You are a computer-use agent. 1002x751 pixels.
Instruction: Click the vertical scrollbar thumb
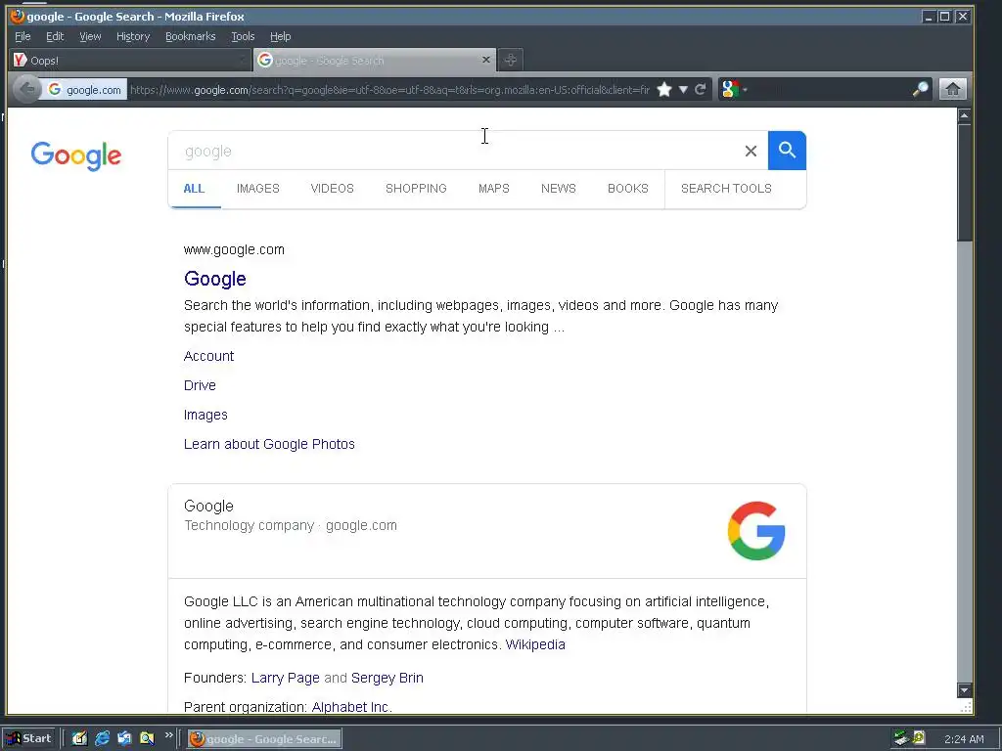click(x=964, y=183)
